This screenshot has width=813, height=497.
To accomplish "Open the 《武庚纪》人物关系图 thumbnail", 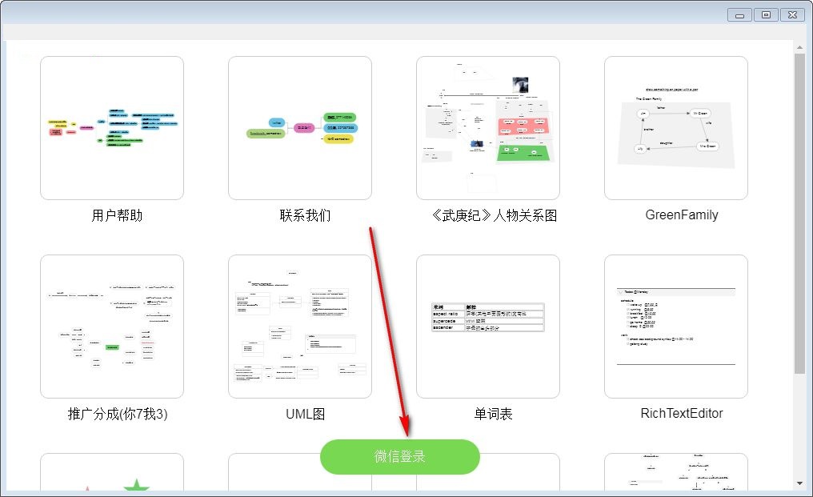I will point(487,127).
